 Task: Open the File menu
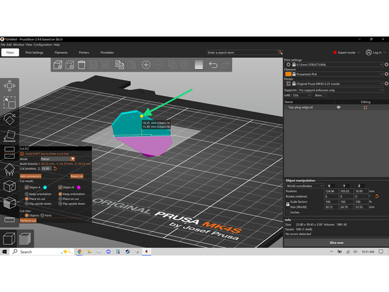pos(3,45)
